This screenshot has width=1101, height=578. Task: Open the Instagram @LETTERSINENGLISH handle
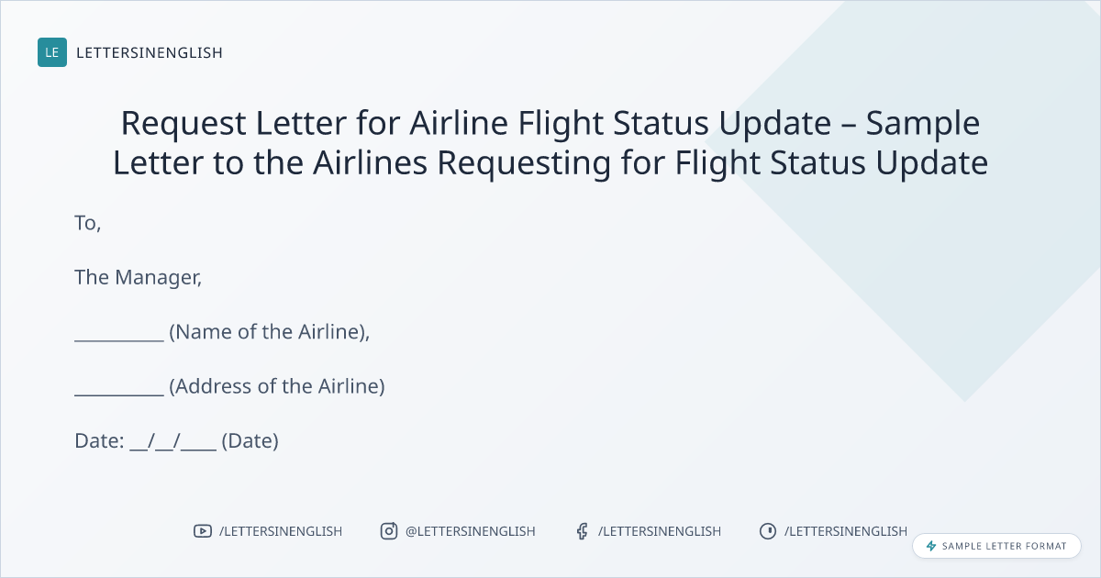coord(471,531)
